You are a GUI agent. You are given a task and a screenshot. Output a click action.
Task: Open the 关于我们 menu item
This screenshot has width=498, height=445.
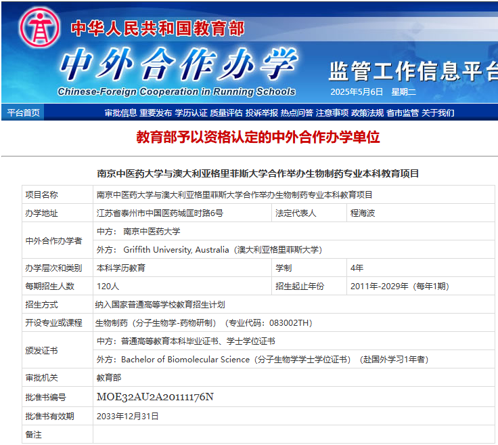click(438, 113)
